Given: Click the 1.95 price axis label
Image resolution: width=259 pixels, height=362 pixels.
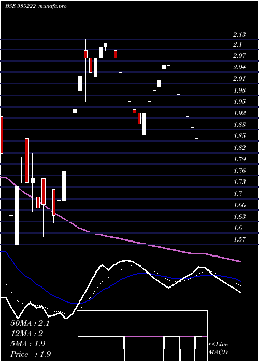Looking at the screenshot, I should 239,102.
